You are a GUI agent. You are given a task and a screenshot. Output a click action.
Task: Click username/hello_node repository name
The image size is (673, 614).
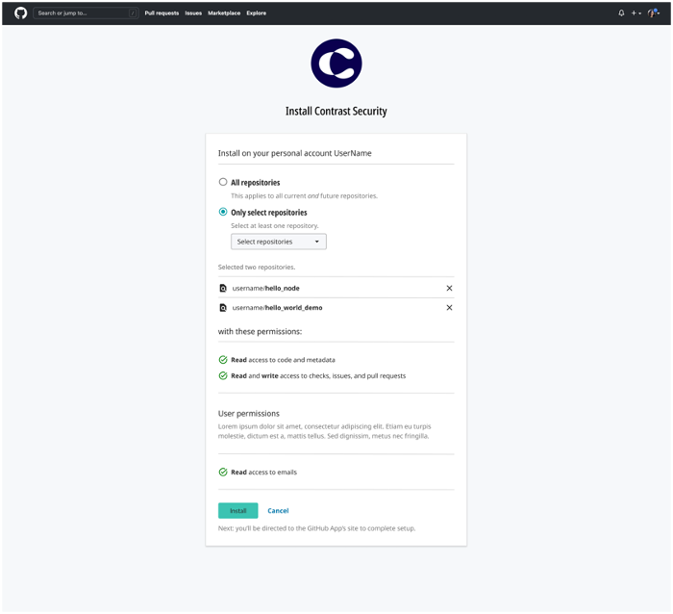265,288
